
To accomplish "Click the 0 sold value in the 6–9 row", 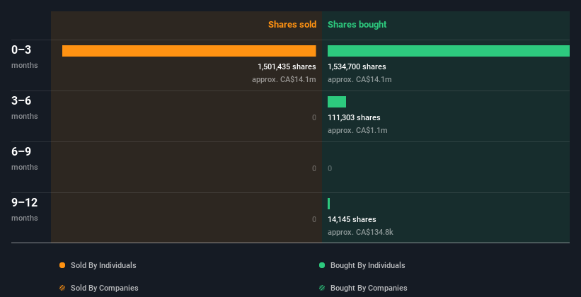I will 313,168.
